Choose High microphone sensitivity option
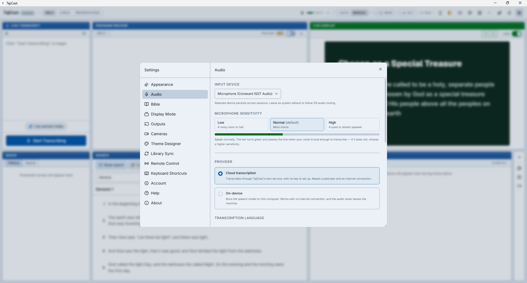The image size is (527, 283). [353, 124]
